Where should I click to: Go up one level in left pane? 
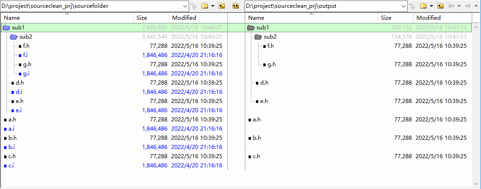222,6
